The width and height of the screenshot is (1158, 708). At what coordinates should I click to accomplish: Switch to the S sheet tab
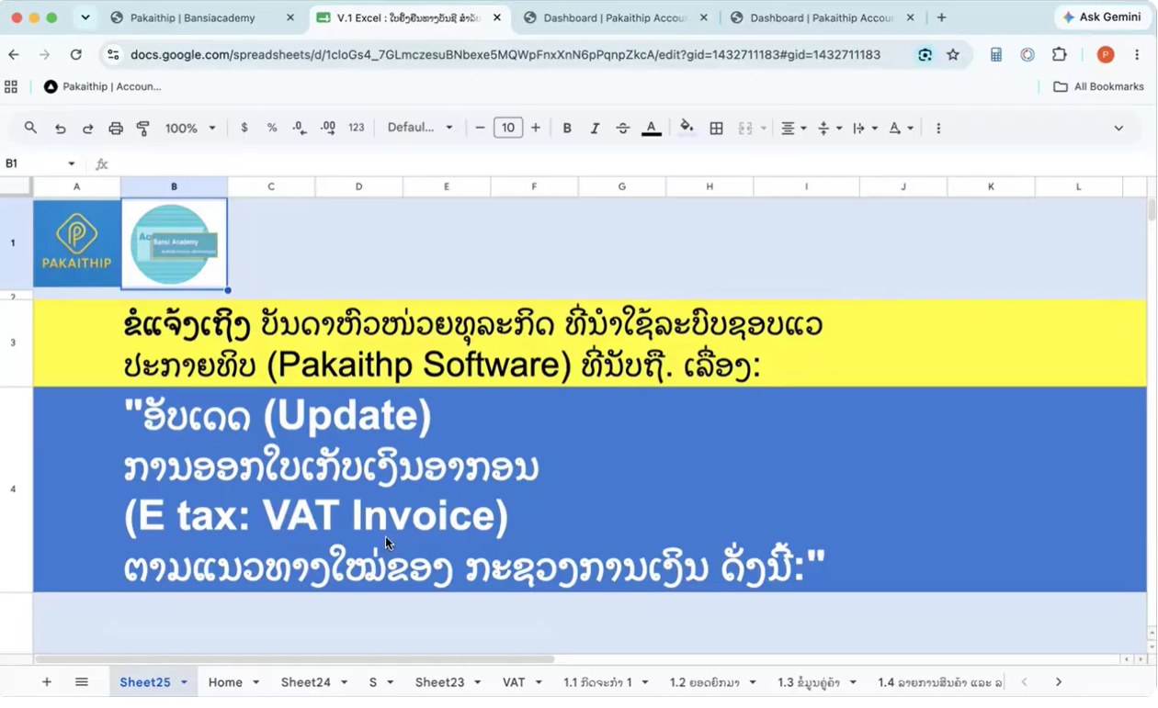click(x=373, y=682)
